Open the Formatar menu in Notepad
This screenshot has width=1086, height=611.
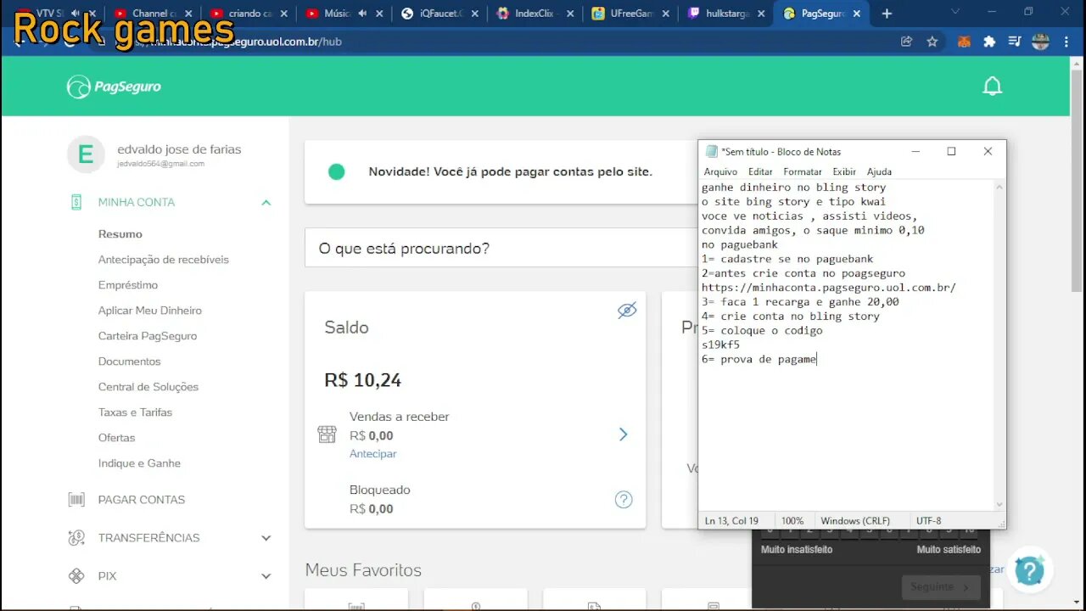(x=803, y=171)
